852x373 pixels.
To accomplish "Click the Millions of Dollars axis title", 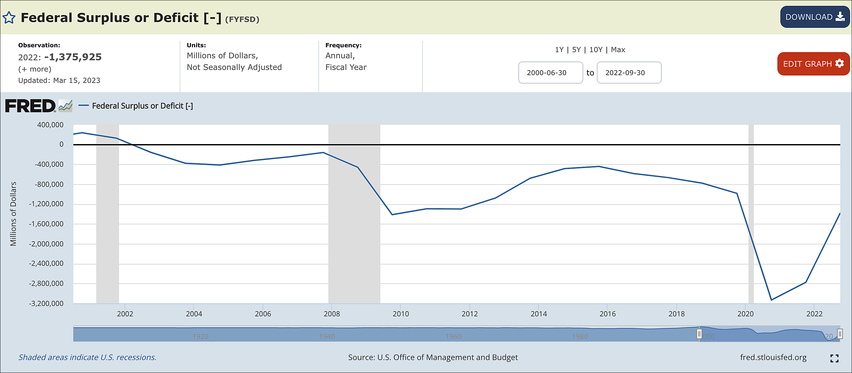I will (13, 214).
